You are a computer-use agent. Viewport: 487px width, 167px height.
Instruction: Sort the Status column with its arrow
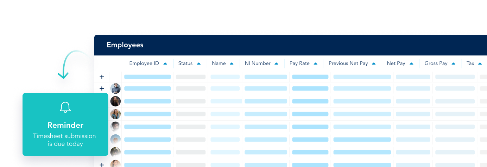click(x=199, y=64)
